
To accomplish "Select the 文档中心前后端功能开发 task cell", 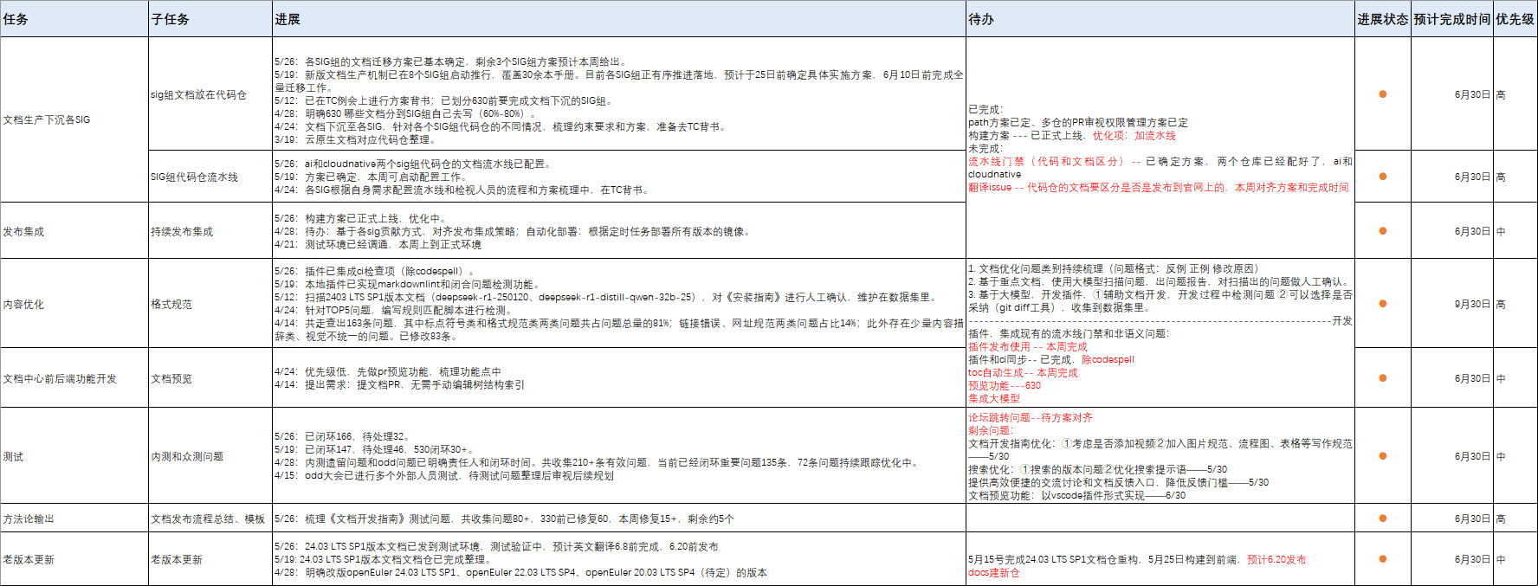I will [60, 378].
